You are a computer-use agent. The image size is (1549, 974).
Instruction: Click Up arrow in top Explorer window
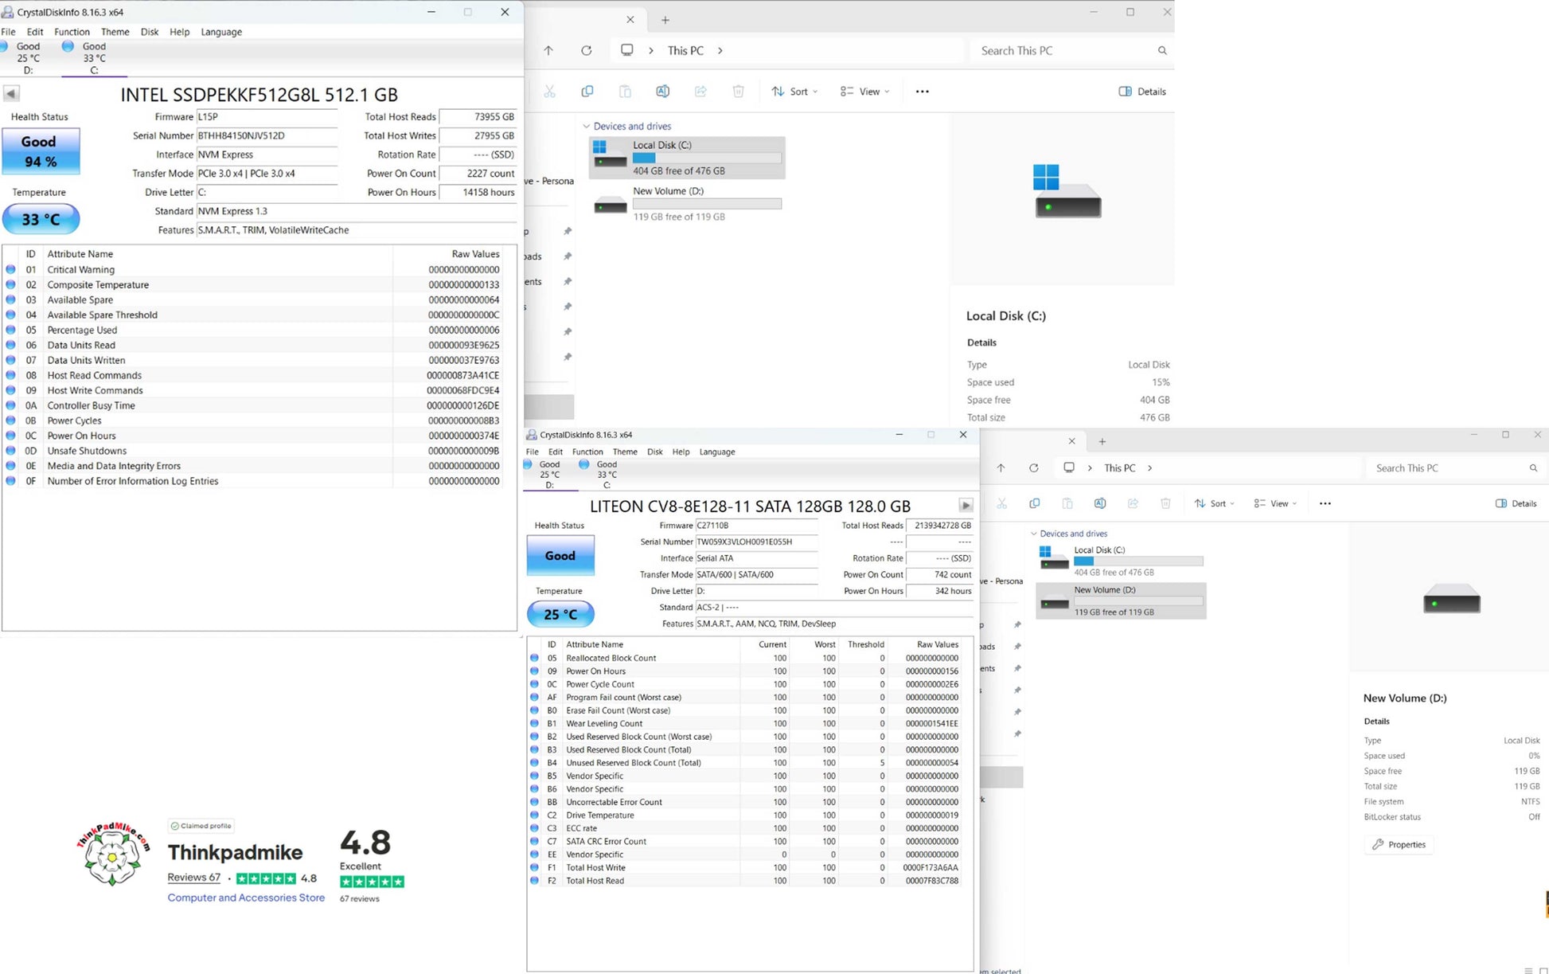tap(548, 50)
